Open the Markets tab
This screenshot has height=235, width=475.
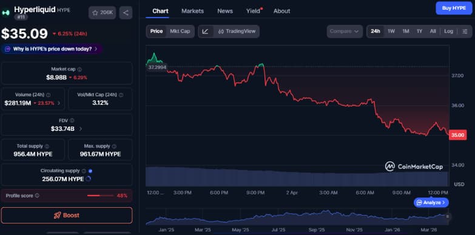tap(193, 11)
